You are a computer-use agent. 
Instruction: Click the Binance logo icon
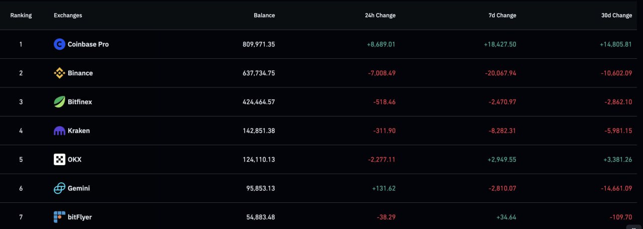coord(59,73)
